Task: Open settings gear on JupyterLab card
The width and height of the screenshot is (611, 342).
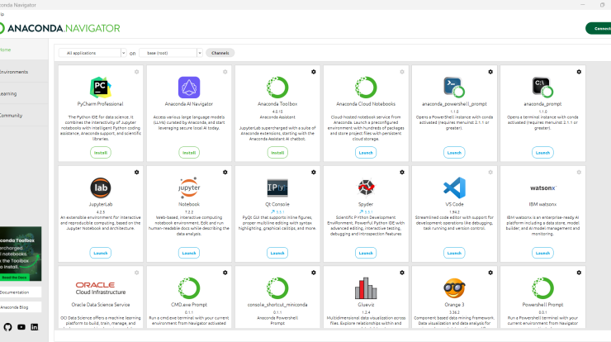Action: (137, 172)
